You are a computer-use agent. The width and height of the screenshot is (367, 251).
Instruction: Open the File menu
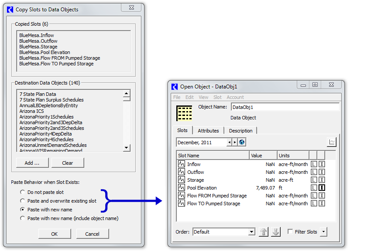point(177,97)
